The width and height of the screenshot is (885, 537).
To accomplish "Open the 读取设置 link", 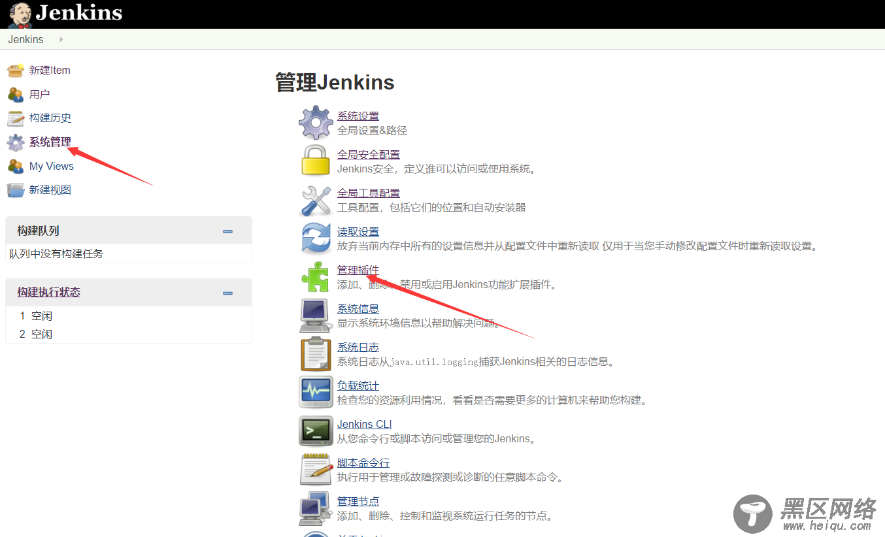I will [x=358, y=231].
